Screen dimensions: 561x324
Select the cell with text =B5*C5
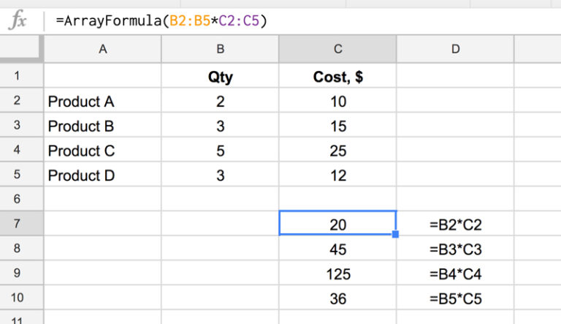point(455,299)
